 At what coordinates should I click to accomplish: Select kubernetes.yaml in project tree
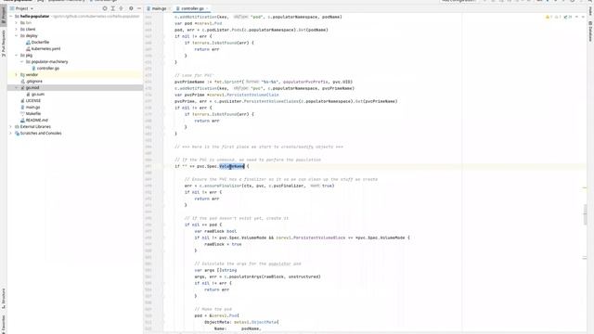pyautogui.click(x=45, y=49)
